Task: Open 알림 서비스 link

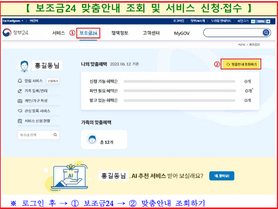Action: (x=34, y=81)
